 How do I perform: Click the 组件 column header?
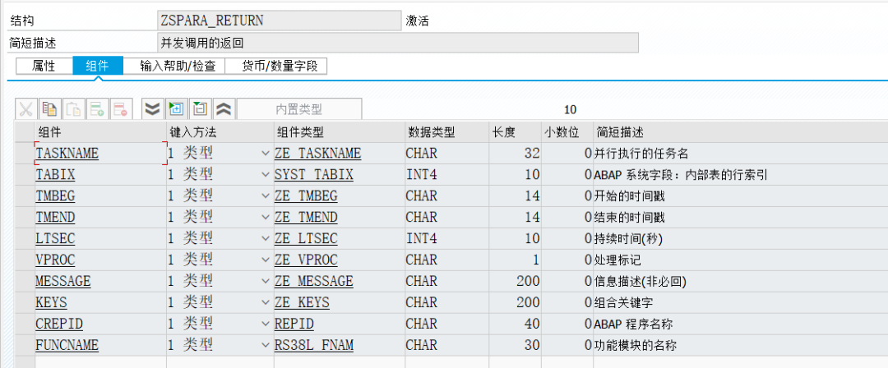pos(100,132)
